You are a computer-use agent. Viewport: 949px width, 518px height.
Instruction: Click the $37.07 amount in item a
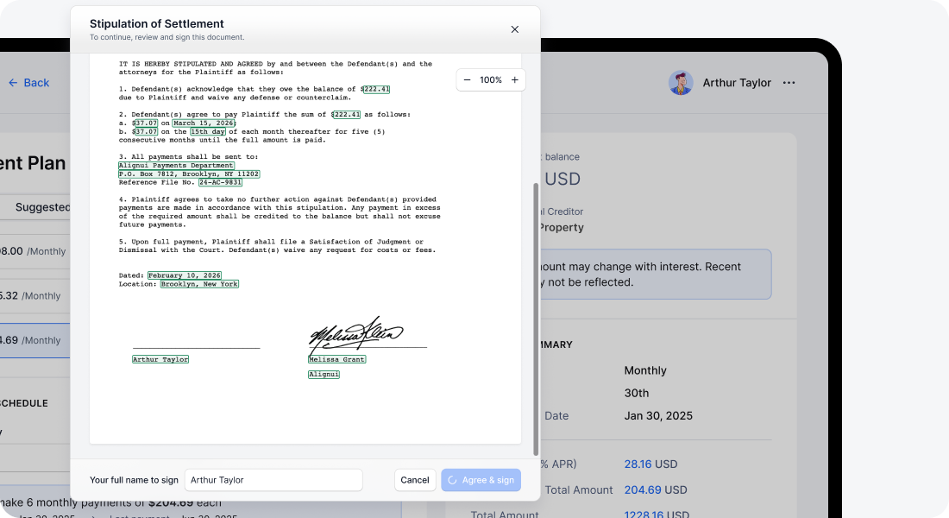coord(145,123)
